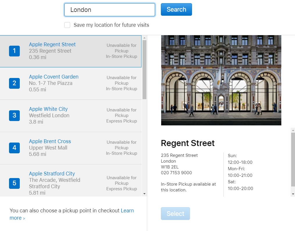
Task: Click the '0.36 mi' distance text
Action: click(38, 57)
